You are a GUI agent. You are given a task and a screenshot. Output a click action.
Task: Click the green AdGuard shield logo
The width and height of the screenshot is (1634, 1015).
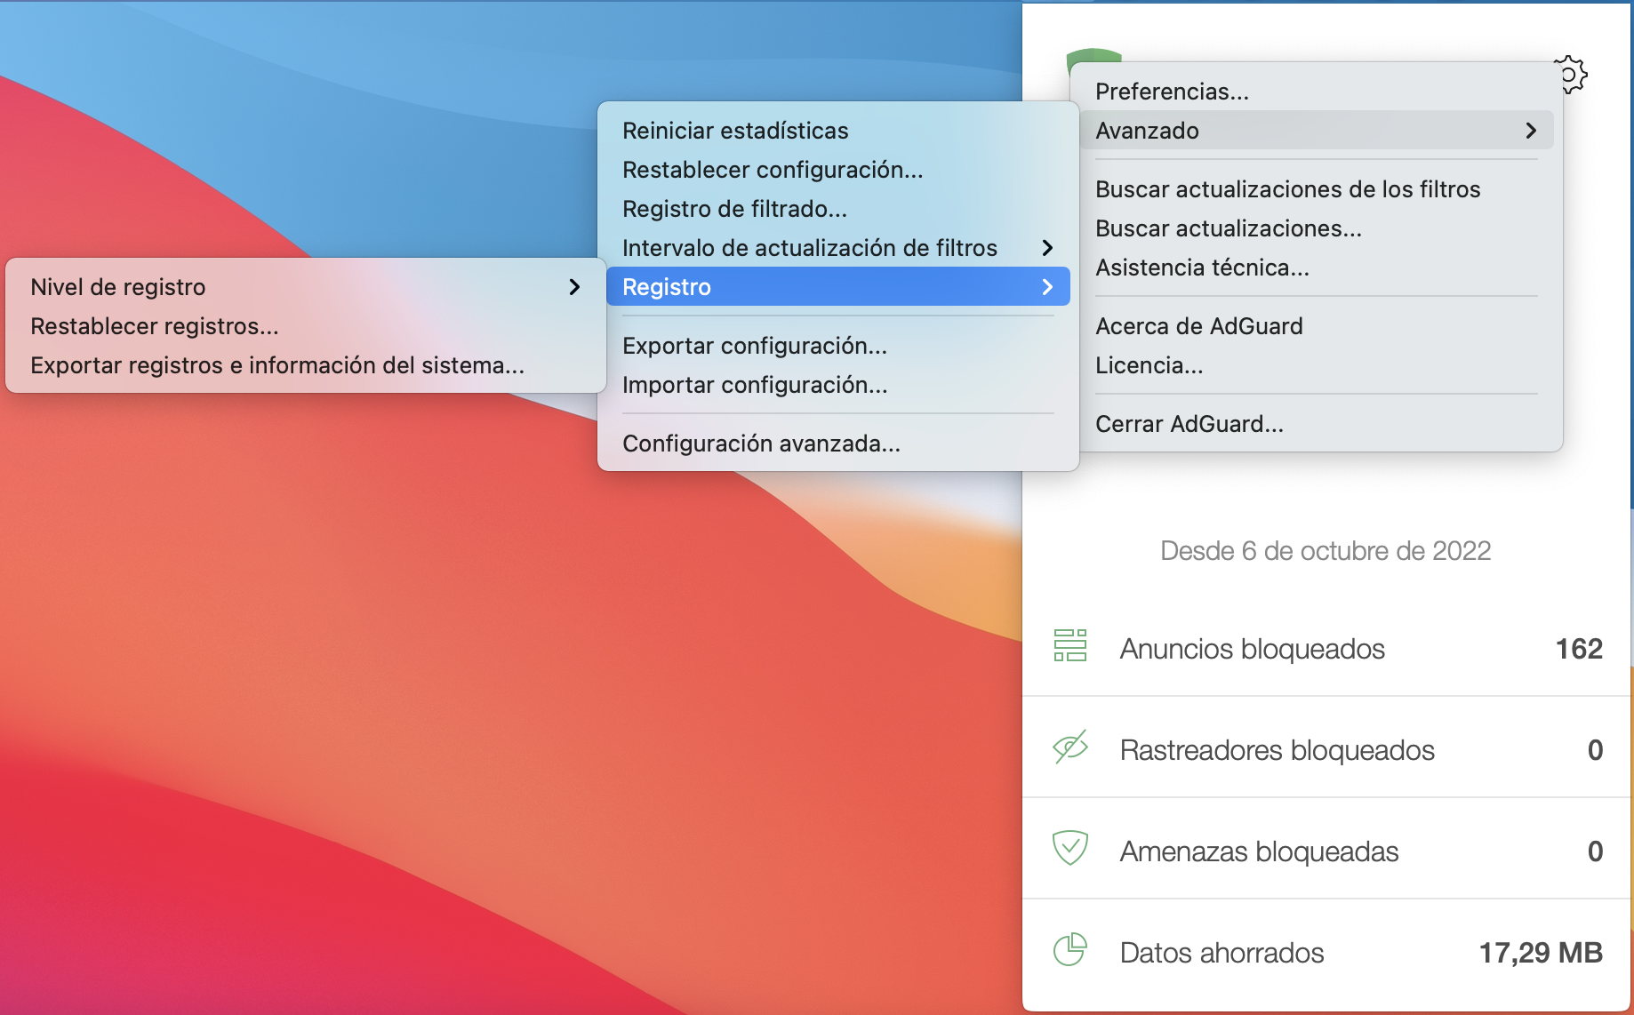click(x=1093, y=55)
